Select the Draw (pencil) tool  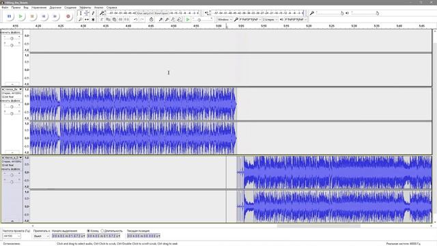[x=93, y=13]
